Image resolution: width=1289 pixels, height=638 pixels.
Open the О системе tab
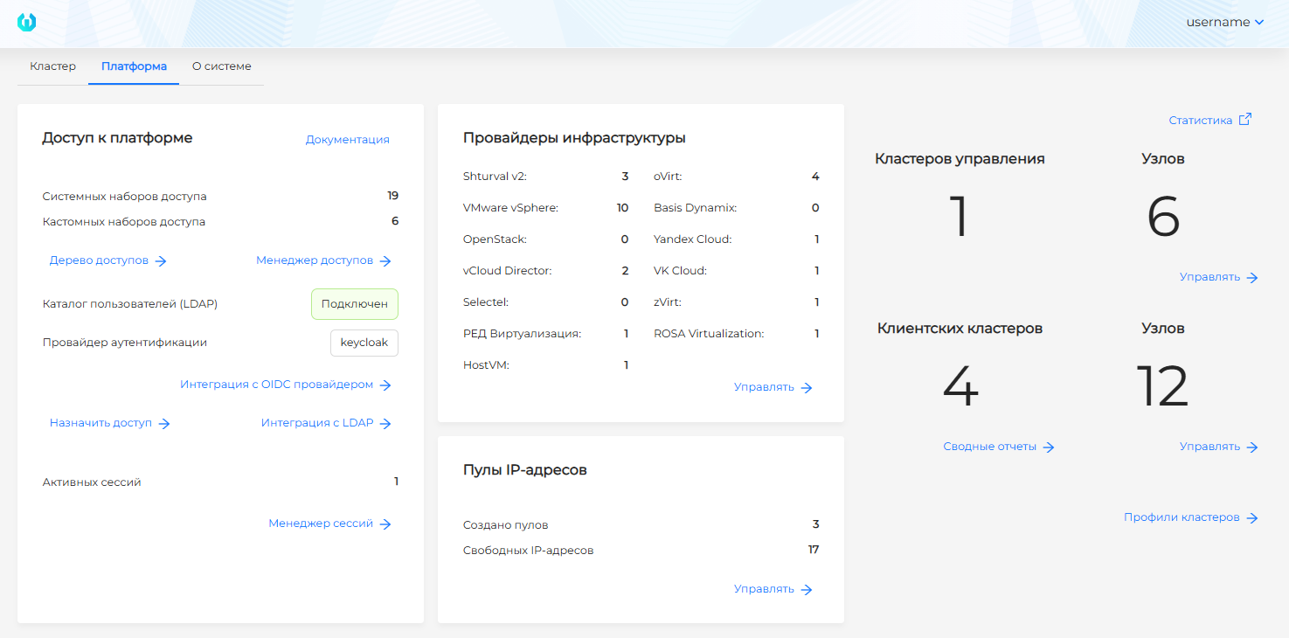click(221, 66)
